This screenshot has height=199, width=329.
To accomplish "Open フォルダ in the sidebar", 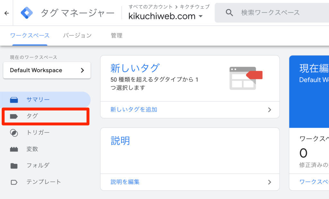I will click(x=45, y=166).
